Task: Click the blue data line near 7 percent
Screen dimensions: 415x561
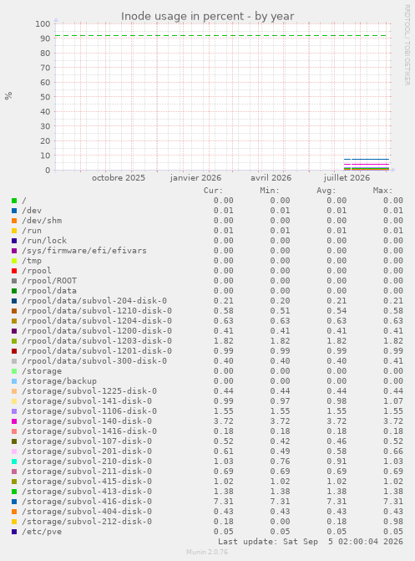Action: pos(367,159)
